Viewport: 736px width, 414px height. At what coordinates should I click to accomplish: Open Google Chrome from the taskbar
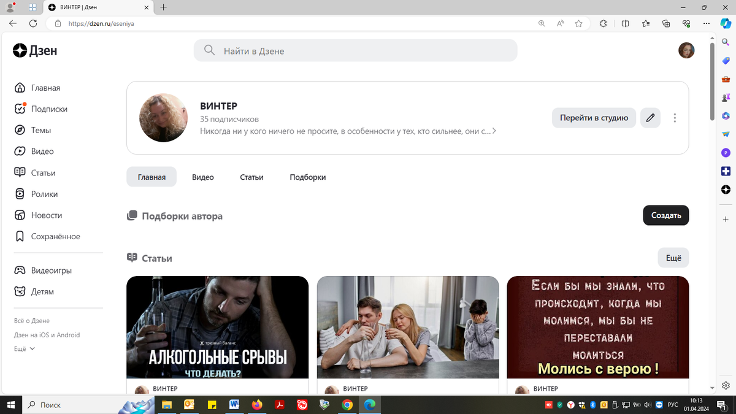click(x=347, y=405)
